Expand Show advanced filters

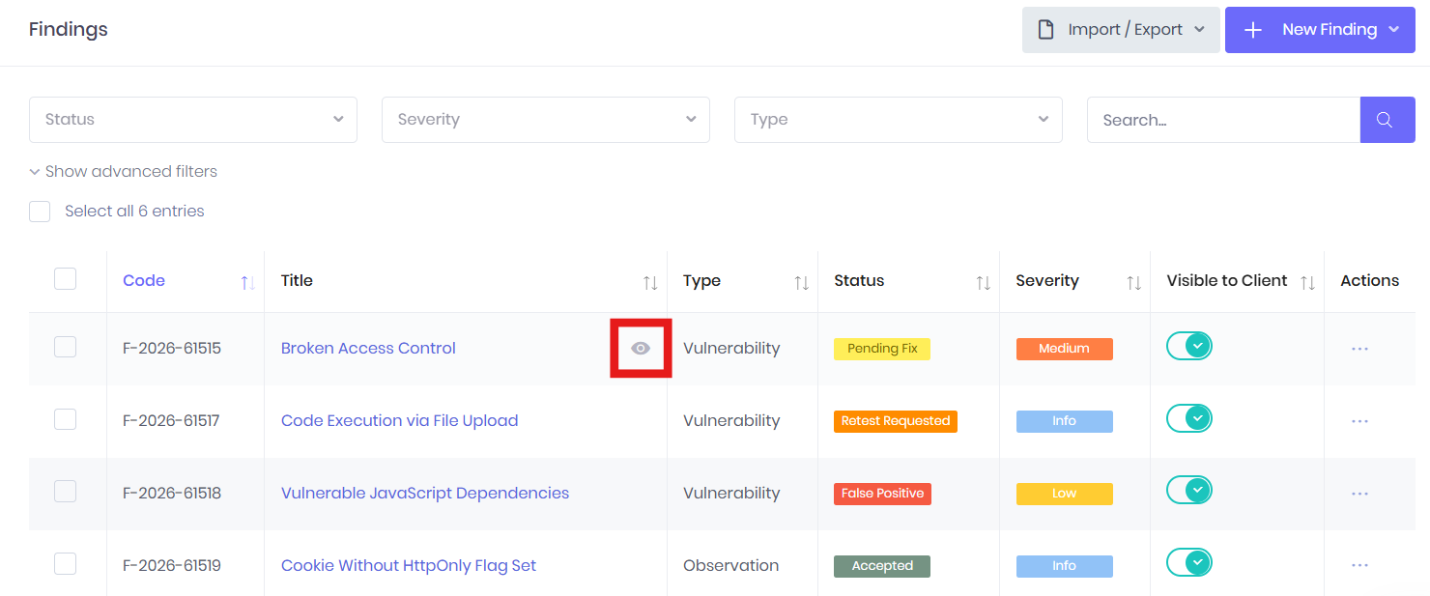123,172
